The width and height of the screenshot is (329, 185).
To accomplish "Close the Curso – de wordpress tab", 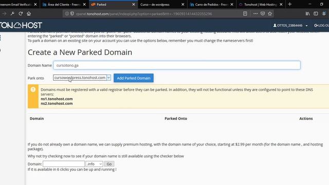I will (183, 5).
